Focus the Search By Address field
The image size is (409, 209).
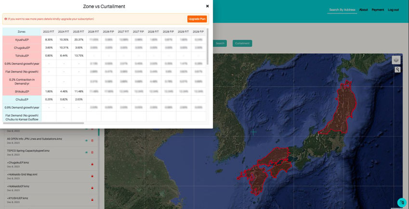[x=342, y=10]
